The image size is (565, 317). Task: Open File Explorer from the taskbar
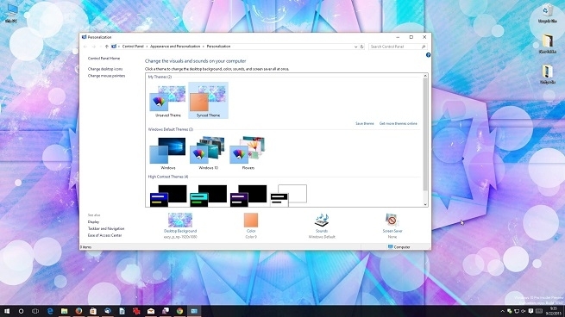(x=64, y=311)
